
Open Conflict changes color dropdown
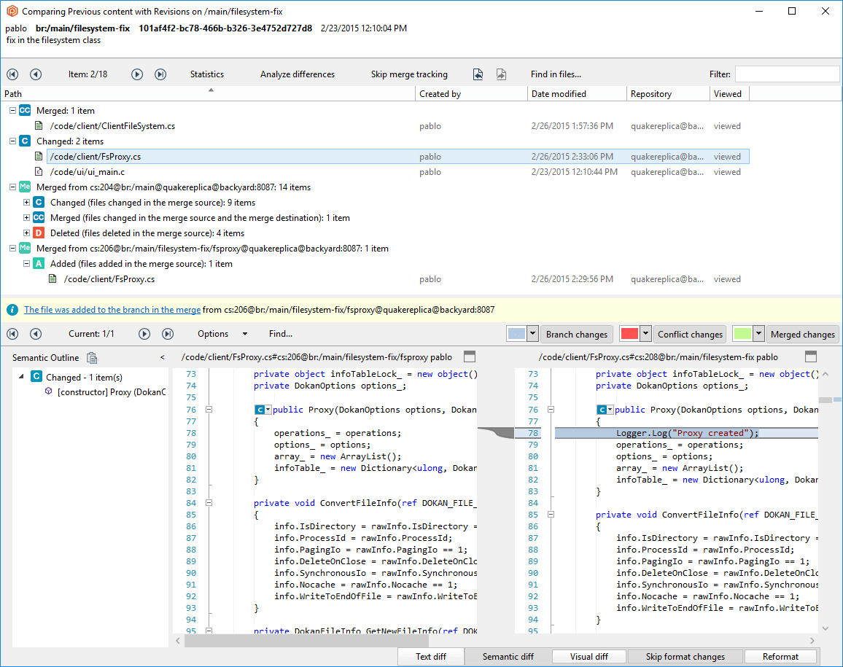[x=645, y=334]
